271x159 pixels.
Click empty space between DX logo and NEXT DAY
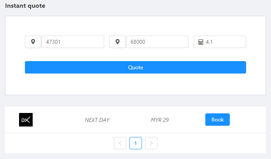point(58,120)
